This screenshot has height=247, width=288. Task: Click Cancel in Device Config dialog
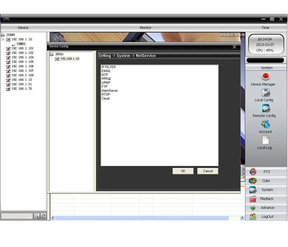click(208, 171)
